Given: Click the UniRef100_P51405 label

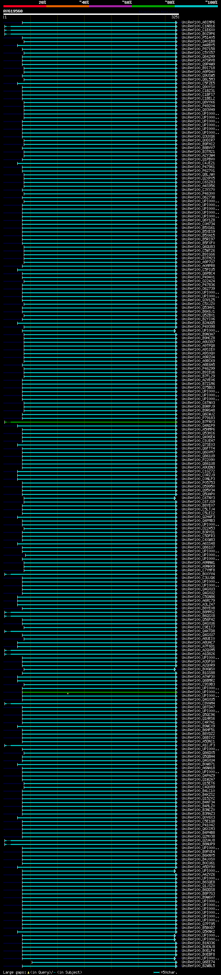Looking at the screenshot, I should pyautogui.click(x=198, y=38).
